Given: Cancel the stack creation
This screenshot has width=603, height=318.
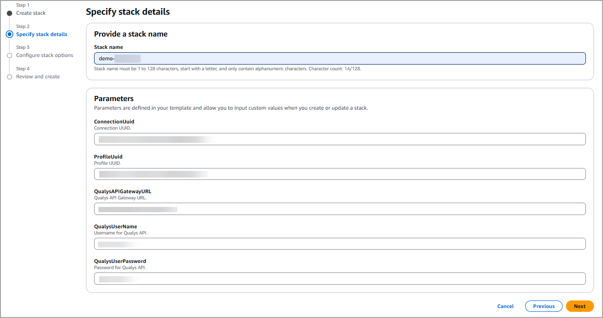Looking at the screenshot, I should click(x=505, y=306).
